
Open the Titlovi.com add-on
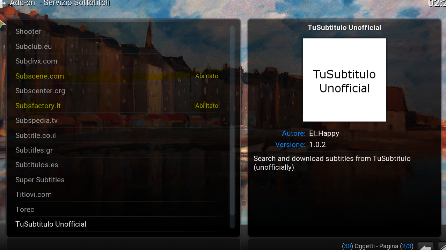coord(119,194)
